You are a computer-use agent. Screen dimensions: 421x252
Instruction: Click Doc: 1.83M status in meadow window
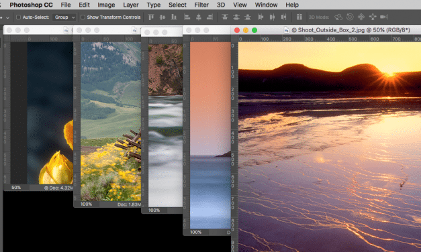click(x=129, y=204)
